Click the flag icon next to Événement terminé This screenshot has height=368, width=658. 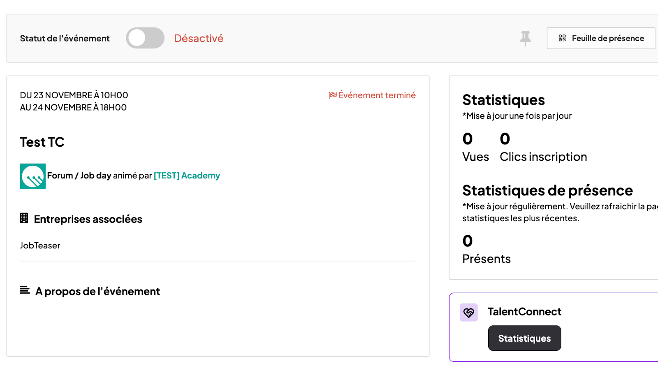(332, 95)
